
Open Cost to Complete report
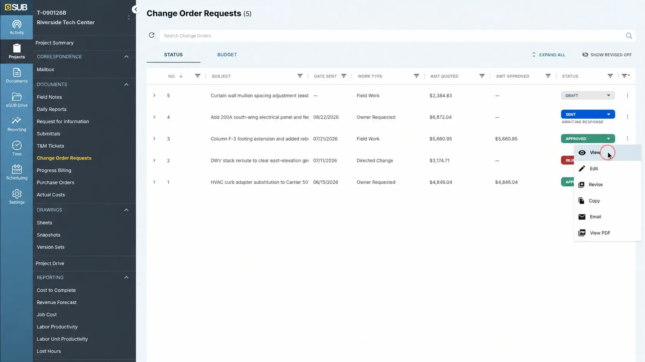pos(56,290)
